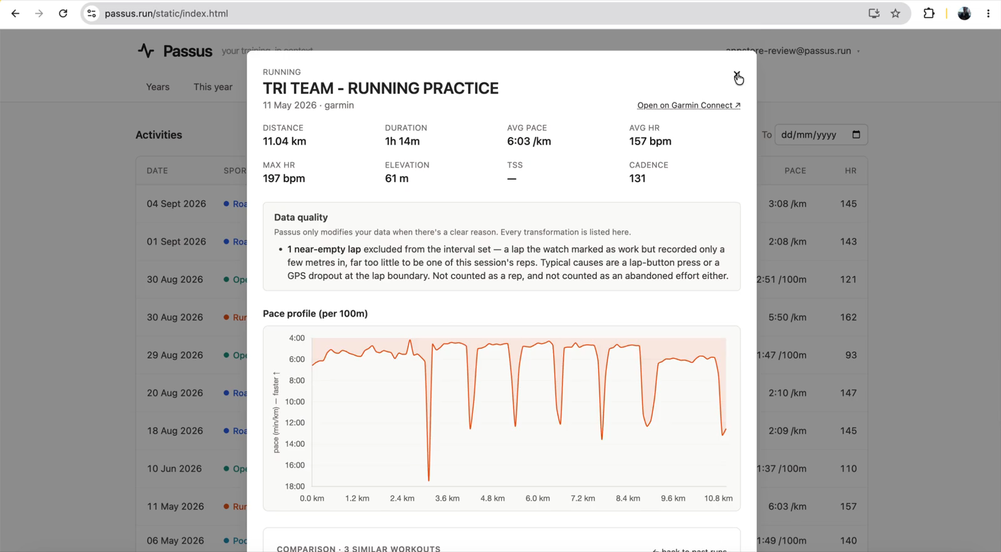Switch to the This year tab

tap(213, 87)
